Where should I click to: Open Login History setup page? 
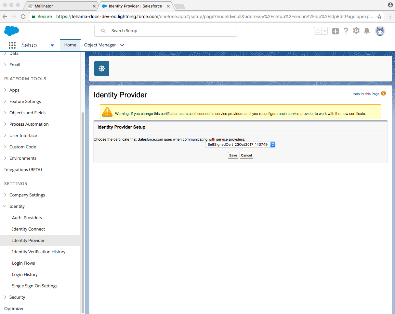pyautogui.click(x=25, y=274)
